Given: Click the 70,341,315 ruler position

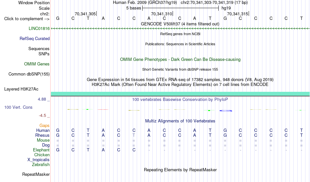Looking at the screenshot, I should coord(238,14).
